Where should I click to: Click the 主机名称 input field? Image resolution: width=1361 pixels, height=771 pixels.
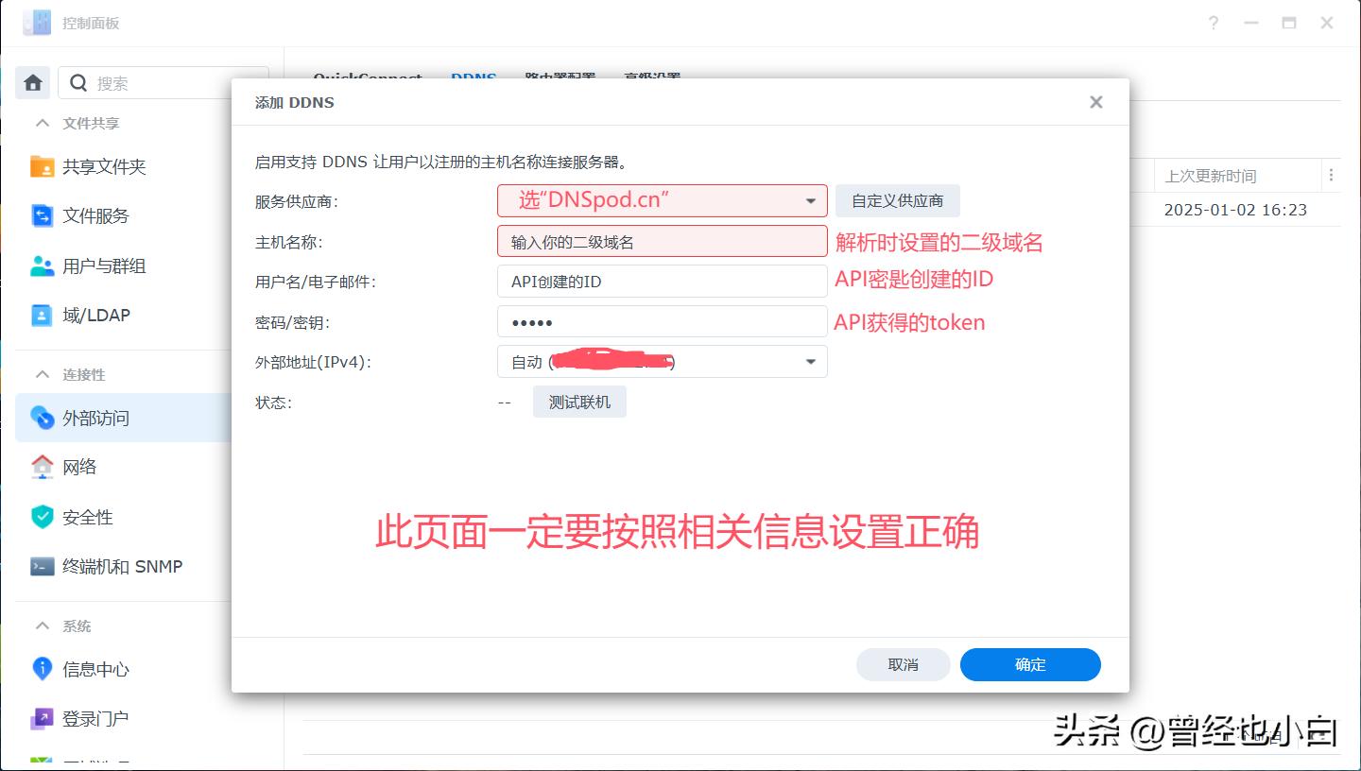pyautogui.click(x=661, y=241)
